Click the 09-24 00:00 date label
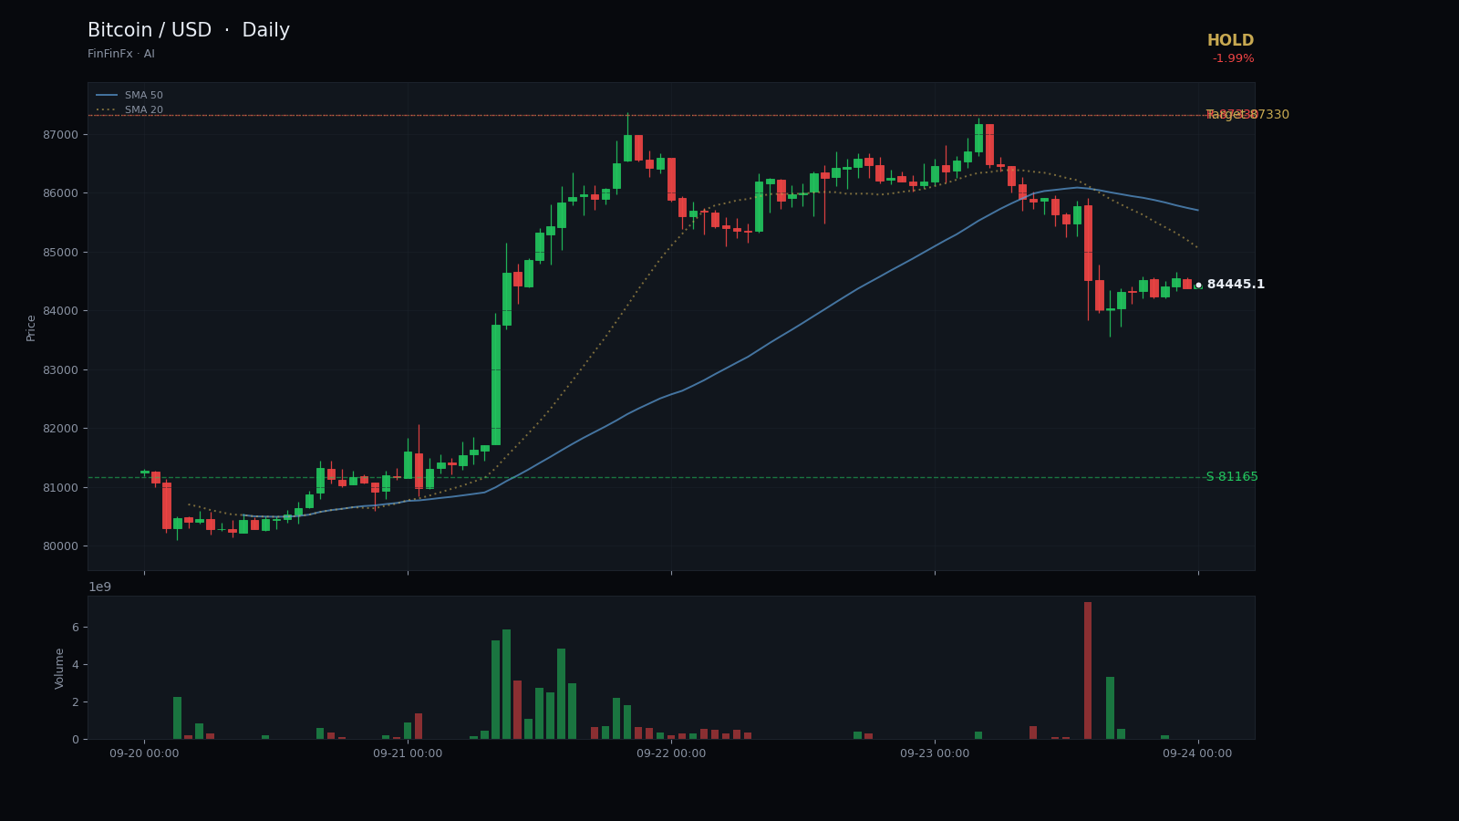Viewport: 1459px width, 821px height. coord(1197,753)
